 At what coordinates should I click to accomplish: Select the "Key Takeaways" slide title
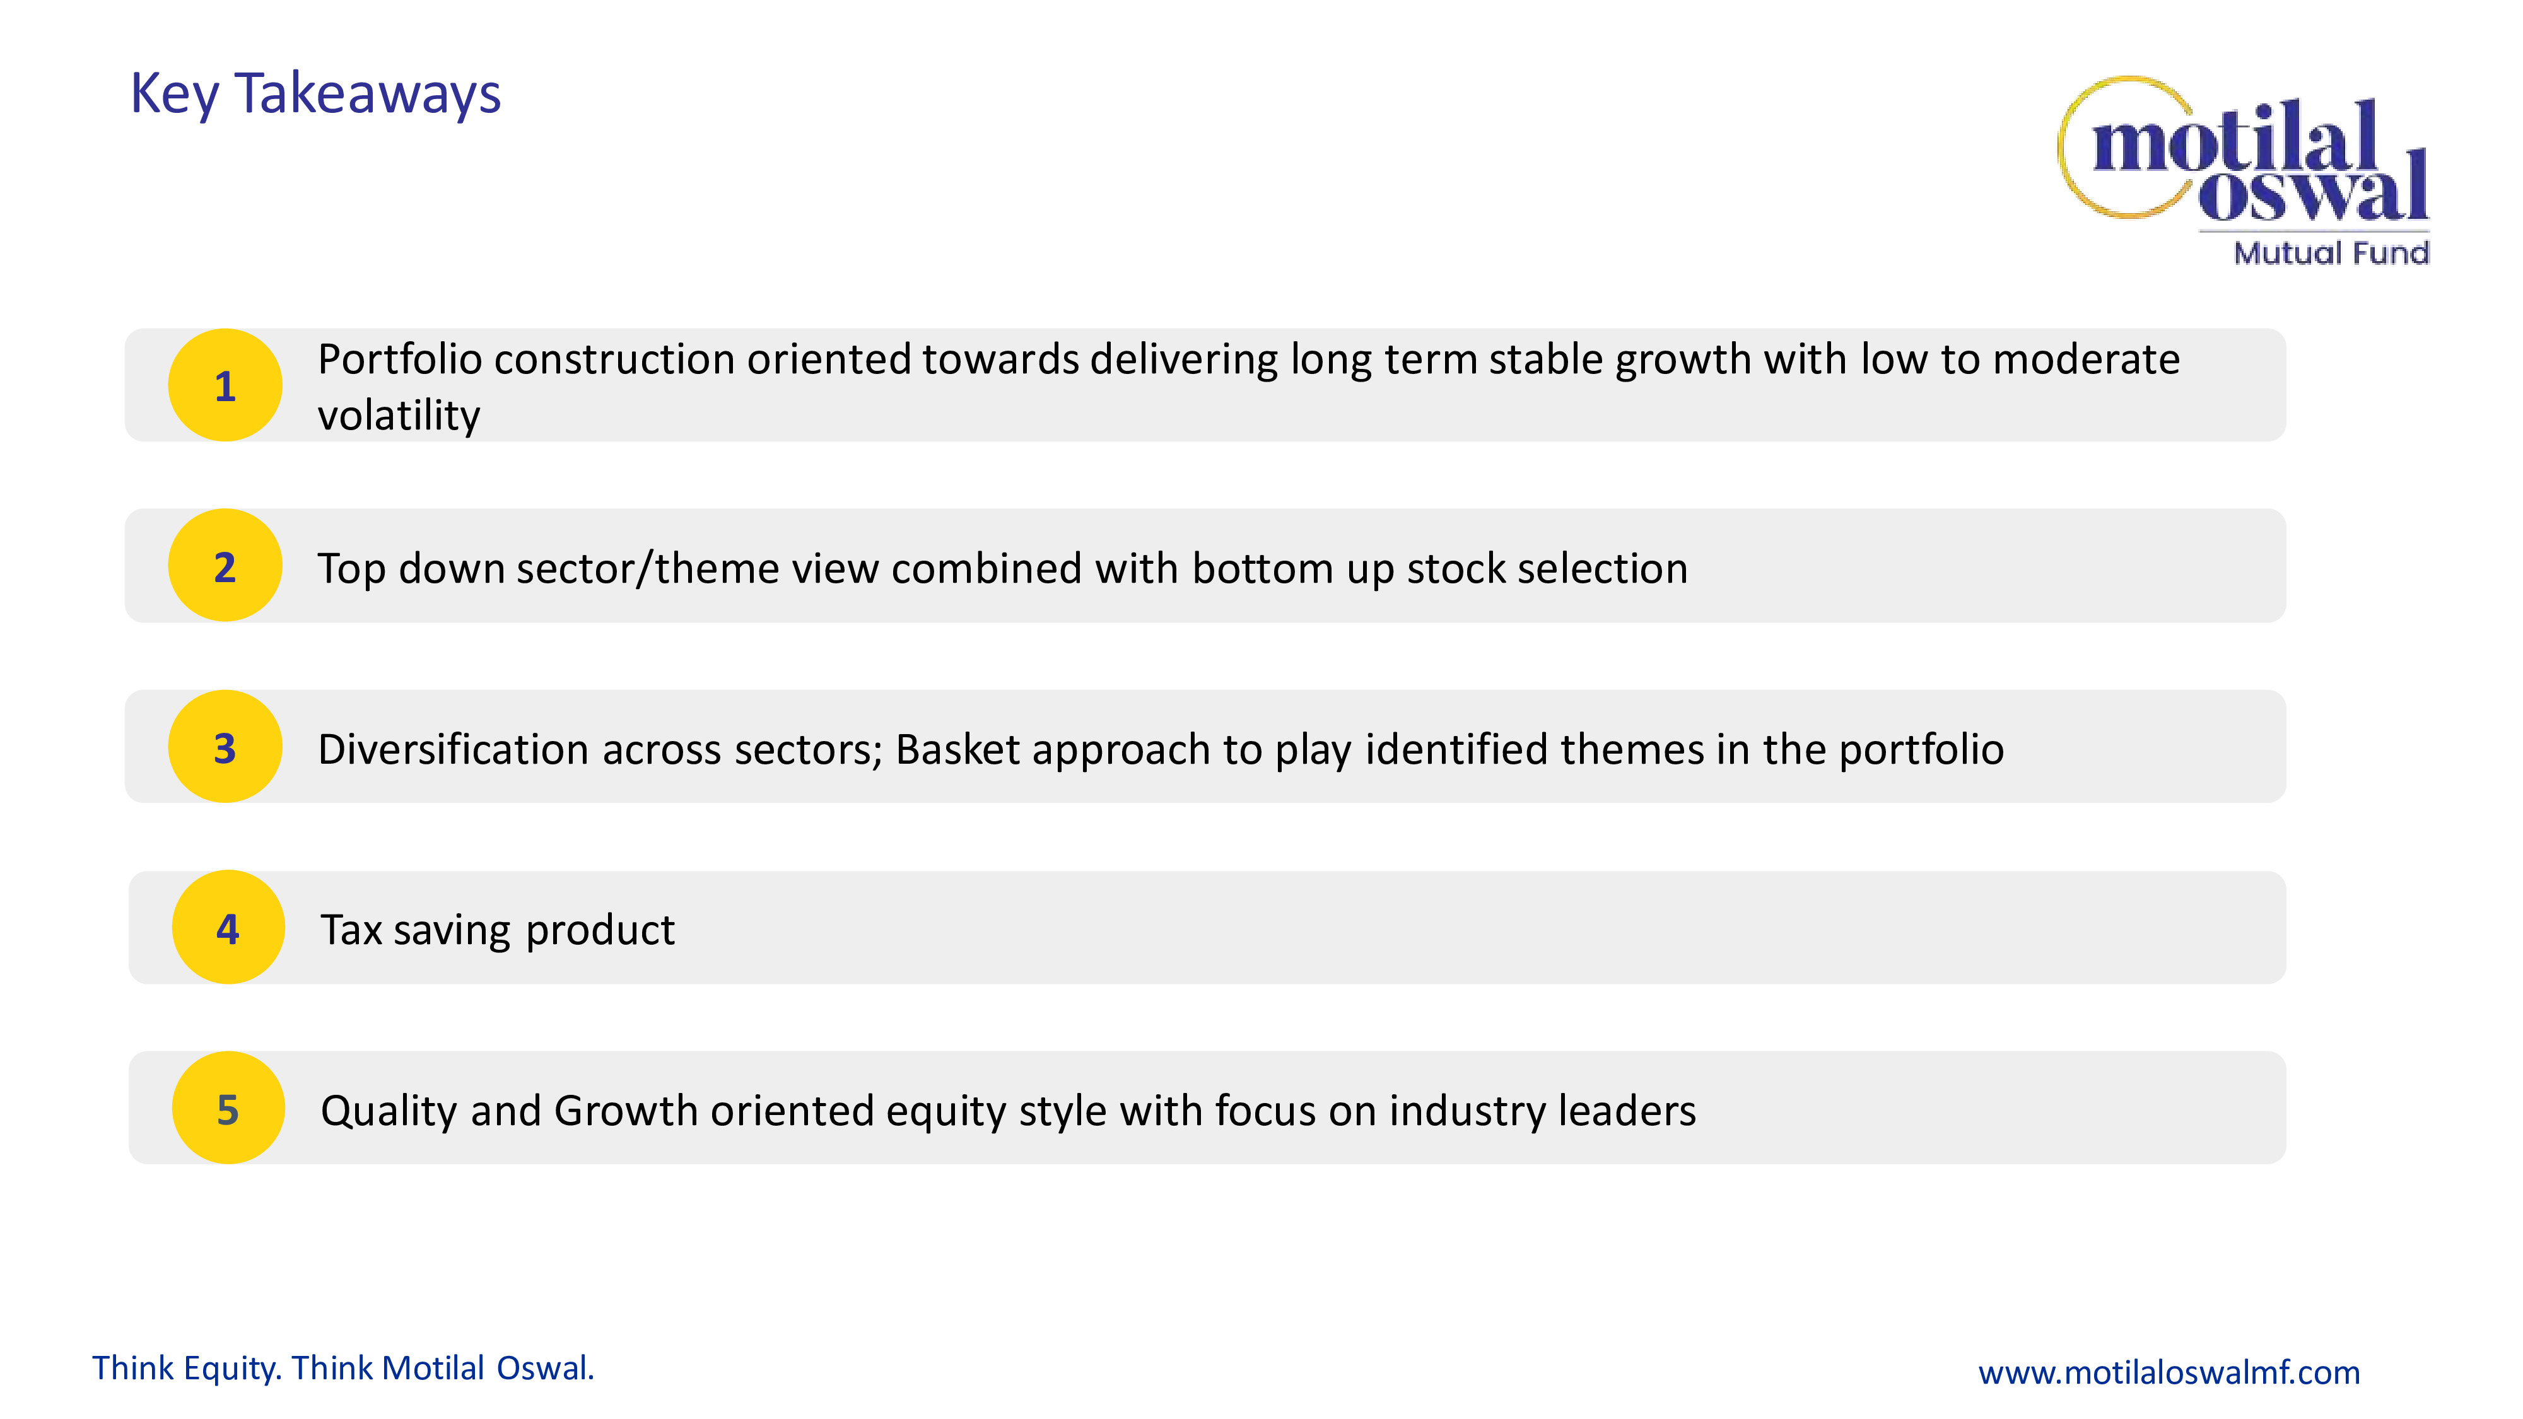315,94
